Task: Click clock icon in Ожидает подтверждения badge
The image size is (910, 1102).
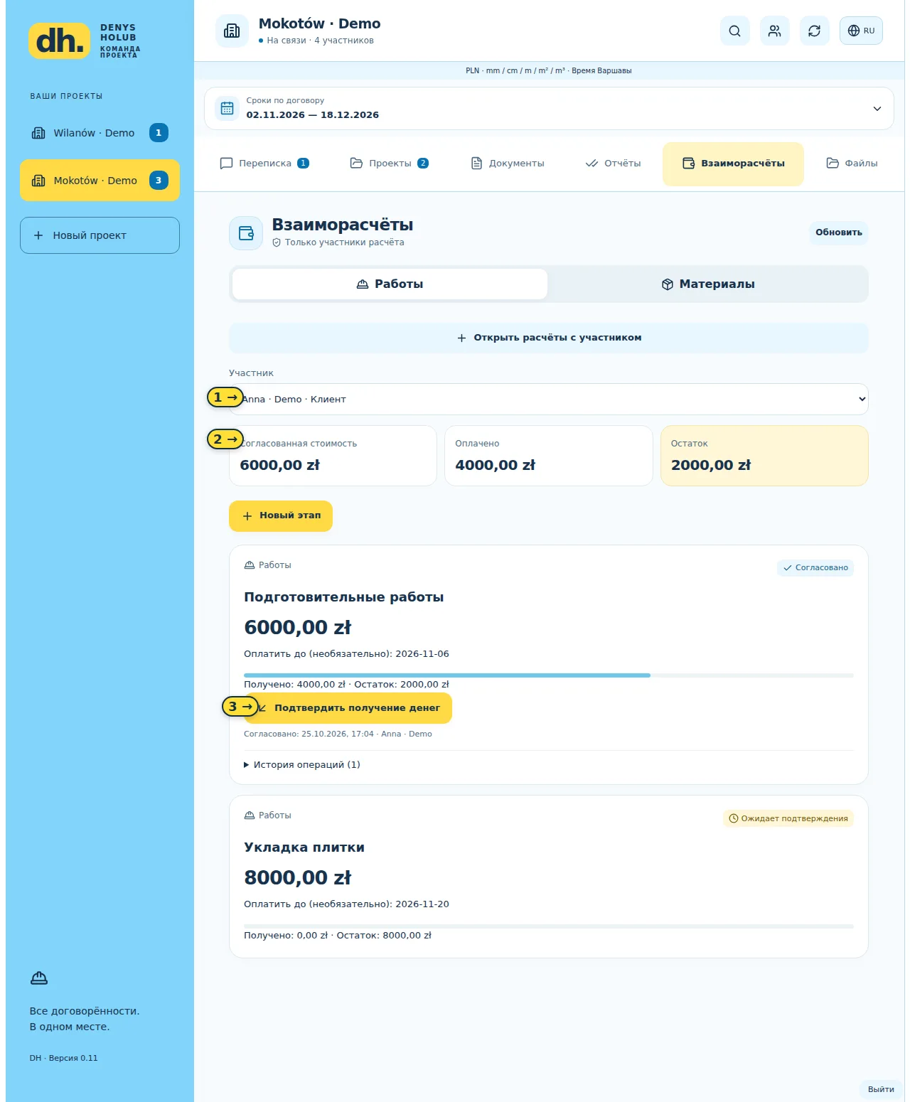Action: coord(734,818)
